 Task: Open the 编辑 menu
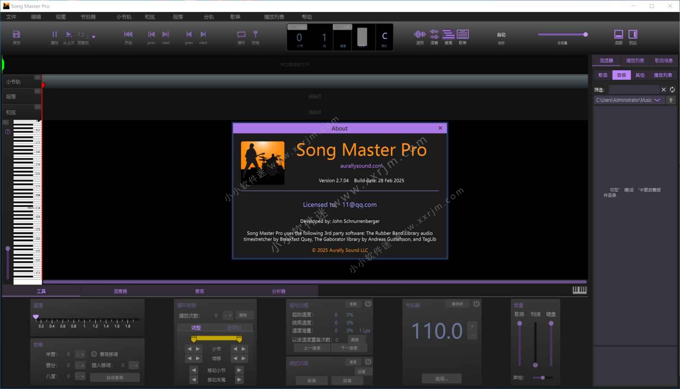(36, 17)
